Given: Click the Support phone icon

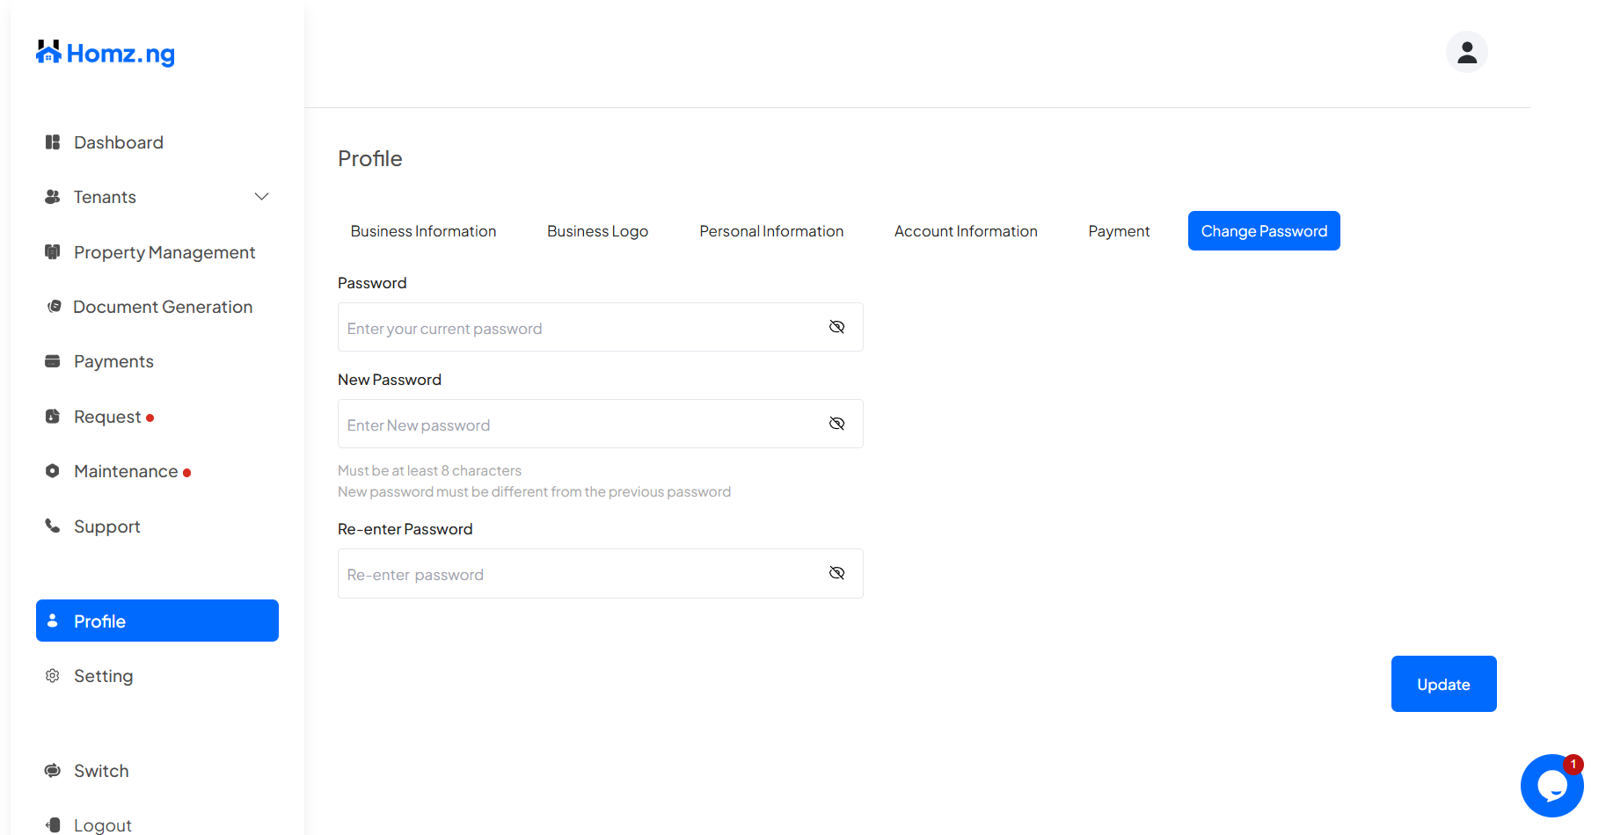Looking at the screenshot, I should [x=53, y=526].
